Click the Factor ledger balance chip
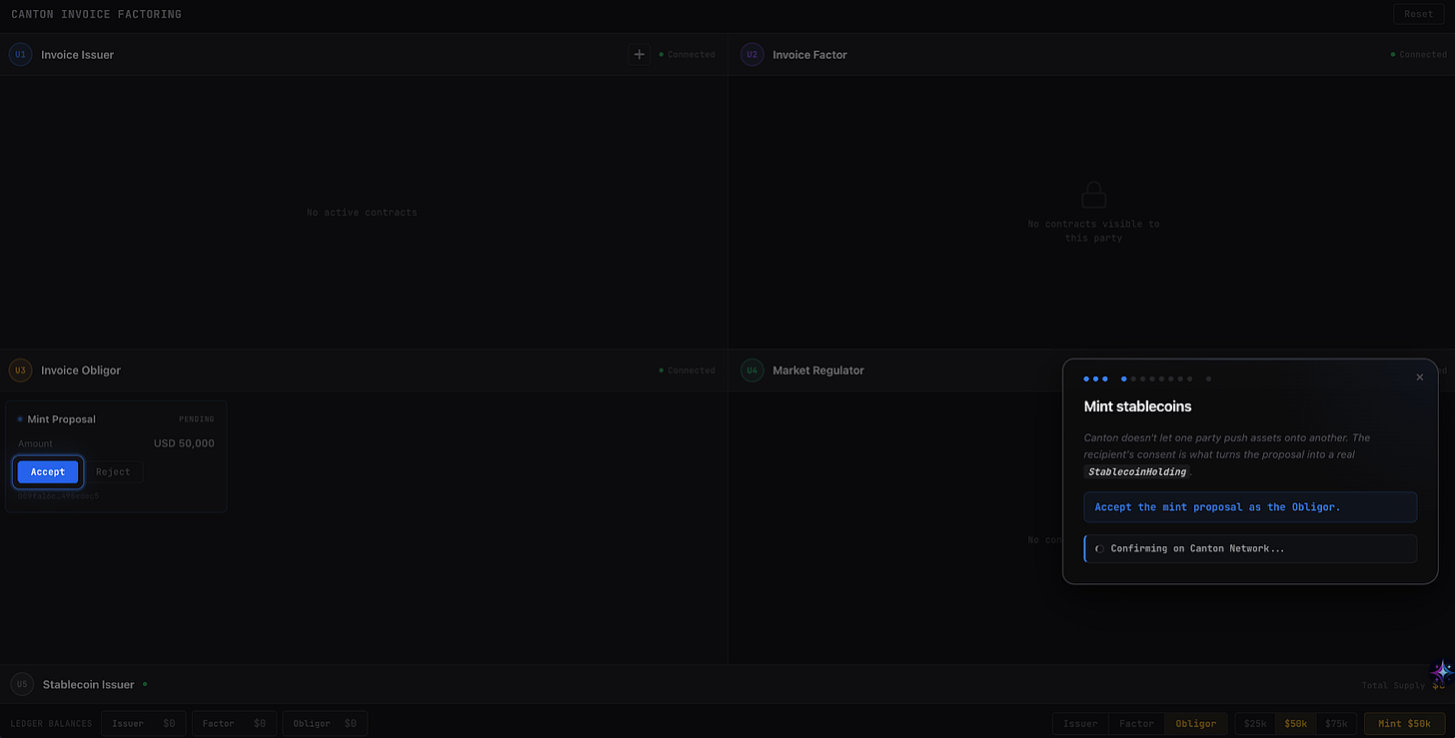1455x738 pixels. (x=234, y=723)
